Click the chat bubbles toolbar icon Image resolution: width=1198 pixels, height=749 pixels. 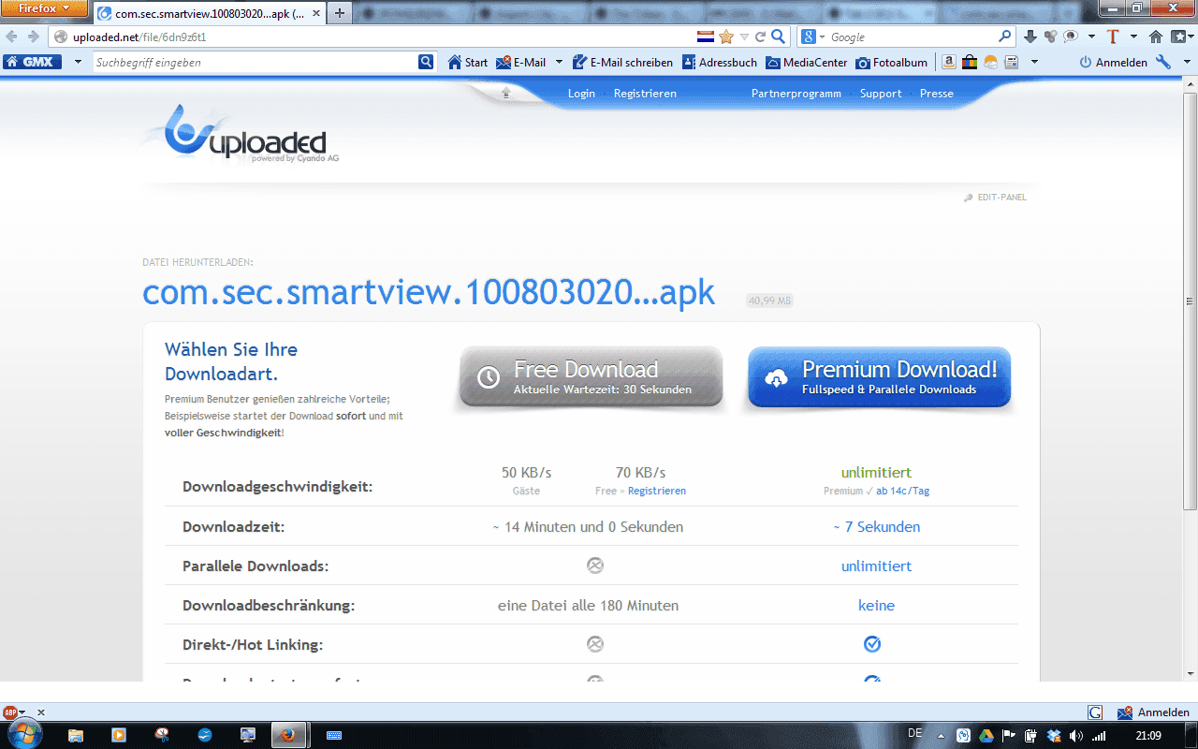click(x=1071, y=37)
